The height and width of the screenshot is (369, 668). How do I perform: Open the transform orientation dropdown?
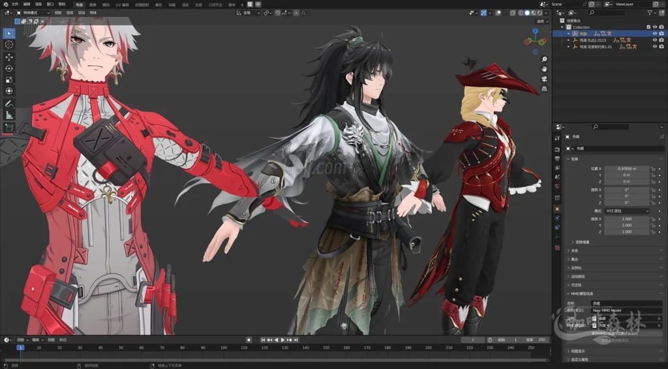[x=248, y=13]
